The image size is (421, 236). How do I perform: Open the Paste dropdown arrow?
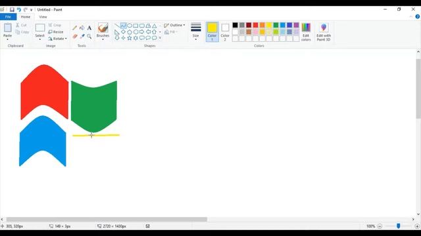coord(7,39)
